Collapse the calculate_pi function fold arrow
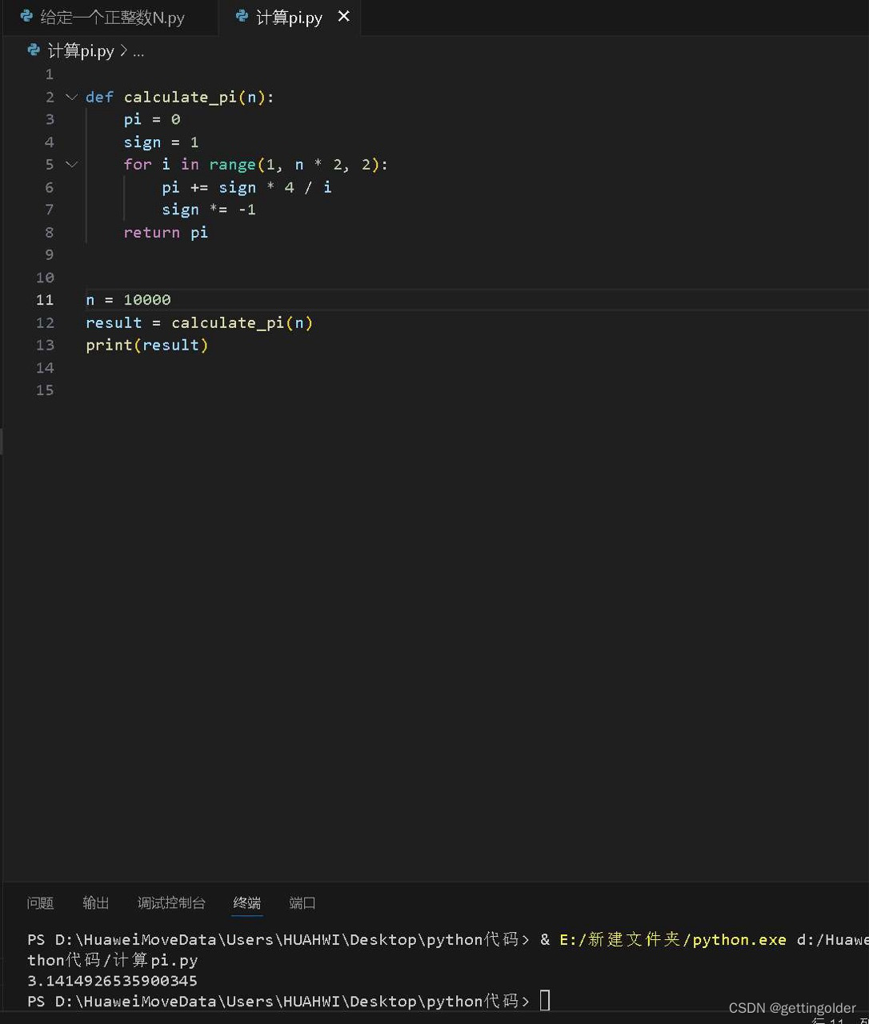Viewport: 869px width, 1024px height. [x=71, y=97]
